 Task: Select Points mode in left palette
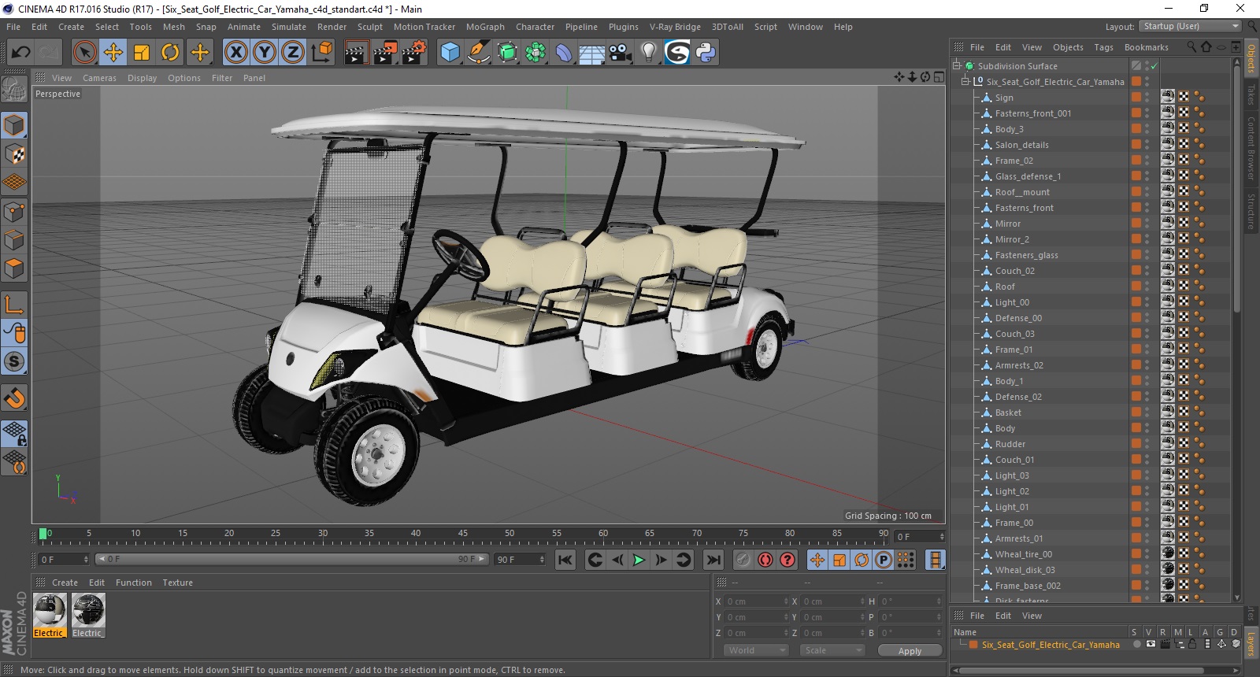click(x=15, y=211)
